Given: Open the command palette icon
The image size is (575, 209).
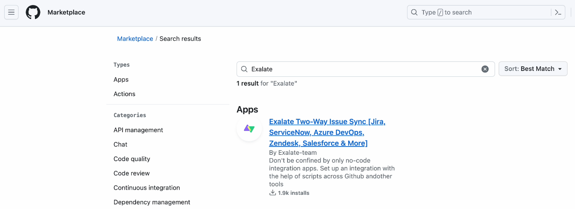Looking at the screenshot, I should point(558,13).
